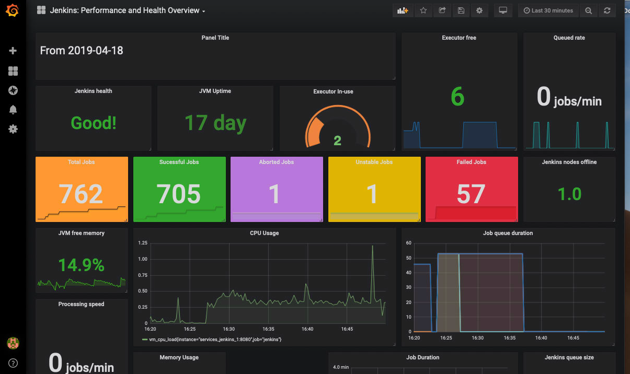Image resolution: width=630 pixels, height=374 pixels.
Task: Click the 762 total jobs value
Action: [81, 194]
